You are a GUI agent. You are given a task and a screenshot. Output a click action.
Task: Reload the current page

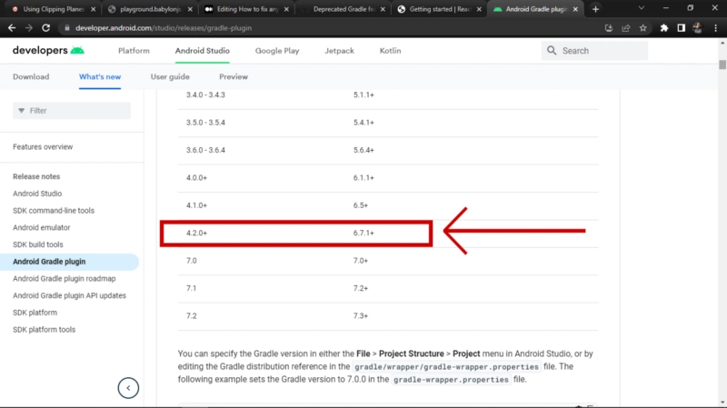pyautogui.click(x=46, y=28)
